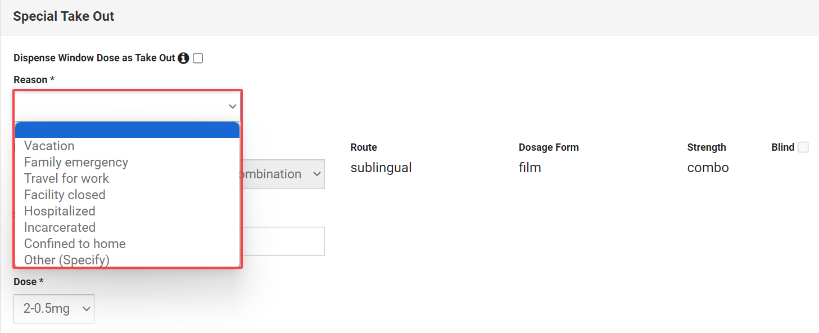Click the sublingual Route value

(381, 168)
